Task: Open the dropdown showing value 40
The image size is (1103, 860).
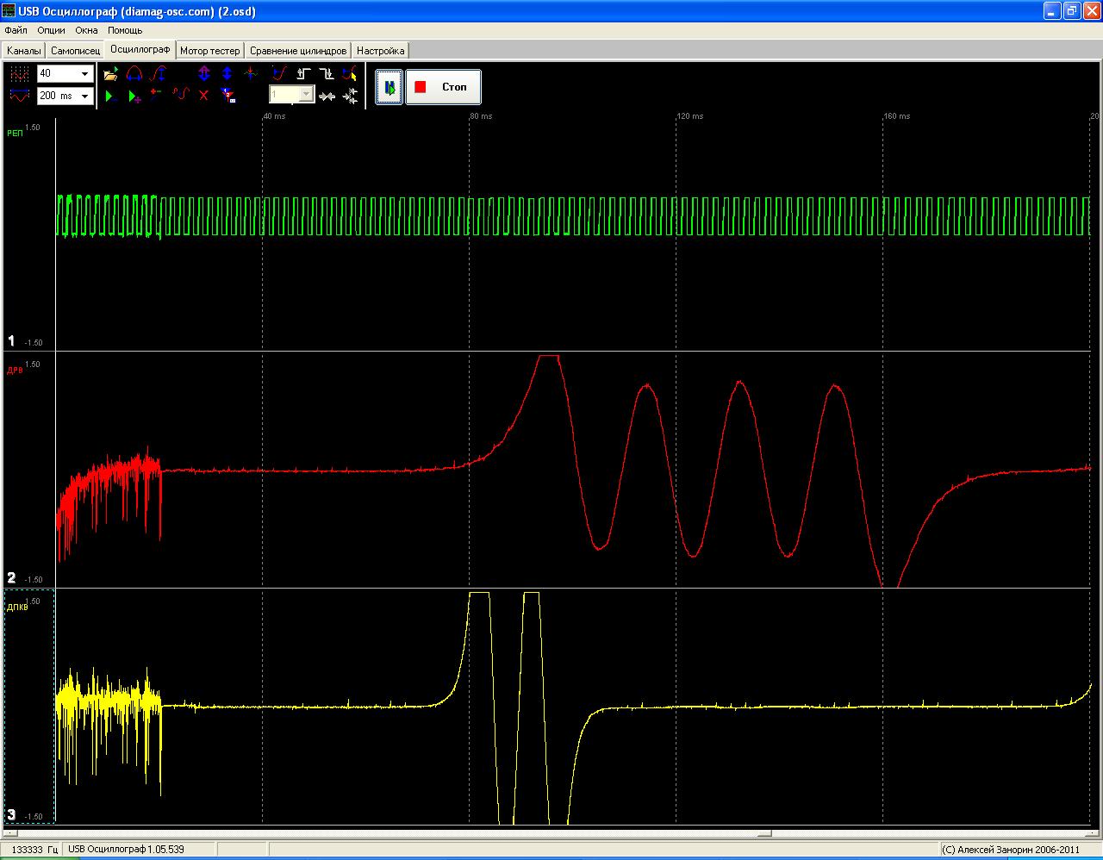Action: point(84,74)
